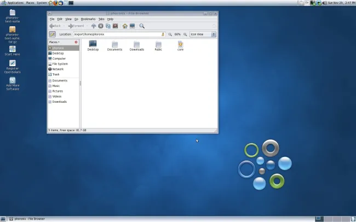Image resolution: width=356 pixels, height=222 pixels.
Task: Open Computer via toolbar icon
Action: click(x=132, y=26)
